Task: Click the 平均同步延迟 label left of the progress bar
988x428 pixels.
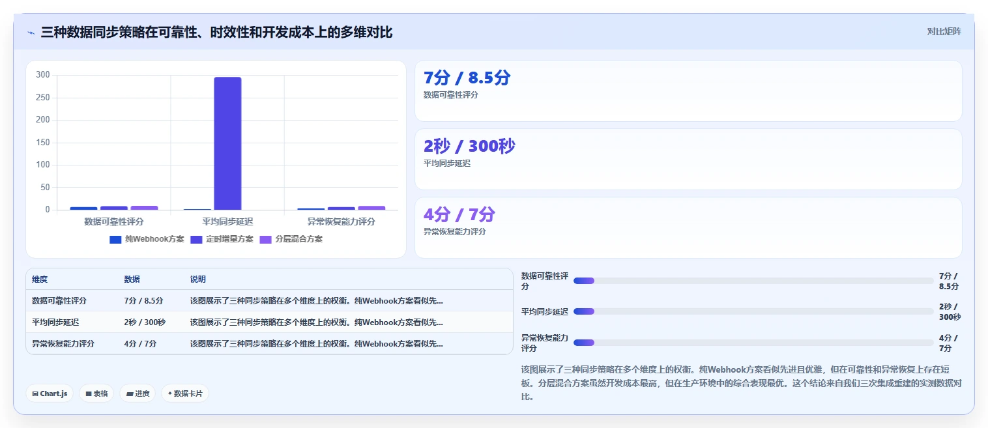Action: click(x=545, y=312)
